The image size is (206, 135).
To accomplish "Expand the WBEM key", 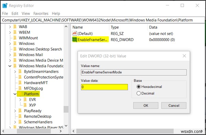I will 10,32.
